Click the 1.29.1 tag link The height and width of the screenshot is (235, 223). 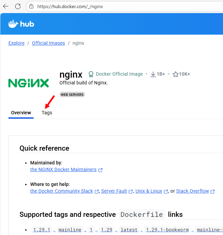click(42, 230)
